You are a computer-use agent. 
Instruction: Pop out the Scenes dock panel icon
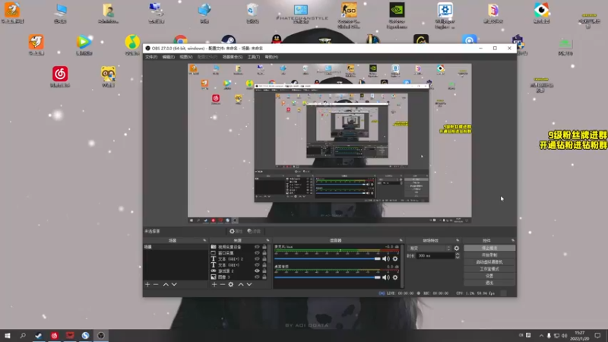pyautogui.click(x=204, y=240)
